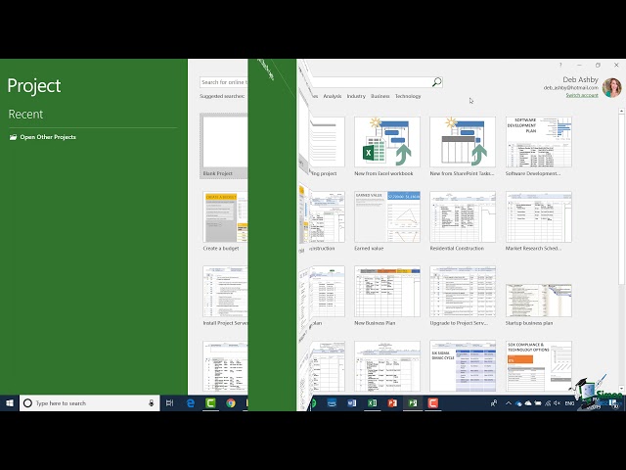The image size is (626, 470).
Task: Open the Residential Construction template
Action: tap(463, 220)
